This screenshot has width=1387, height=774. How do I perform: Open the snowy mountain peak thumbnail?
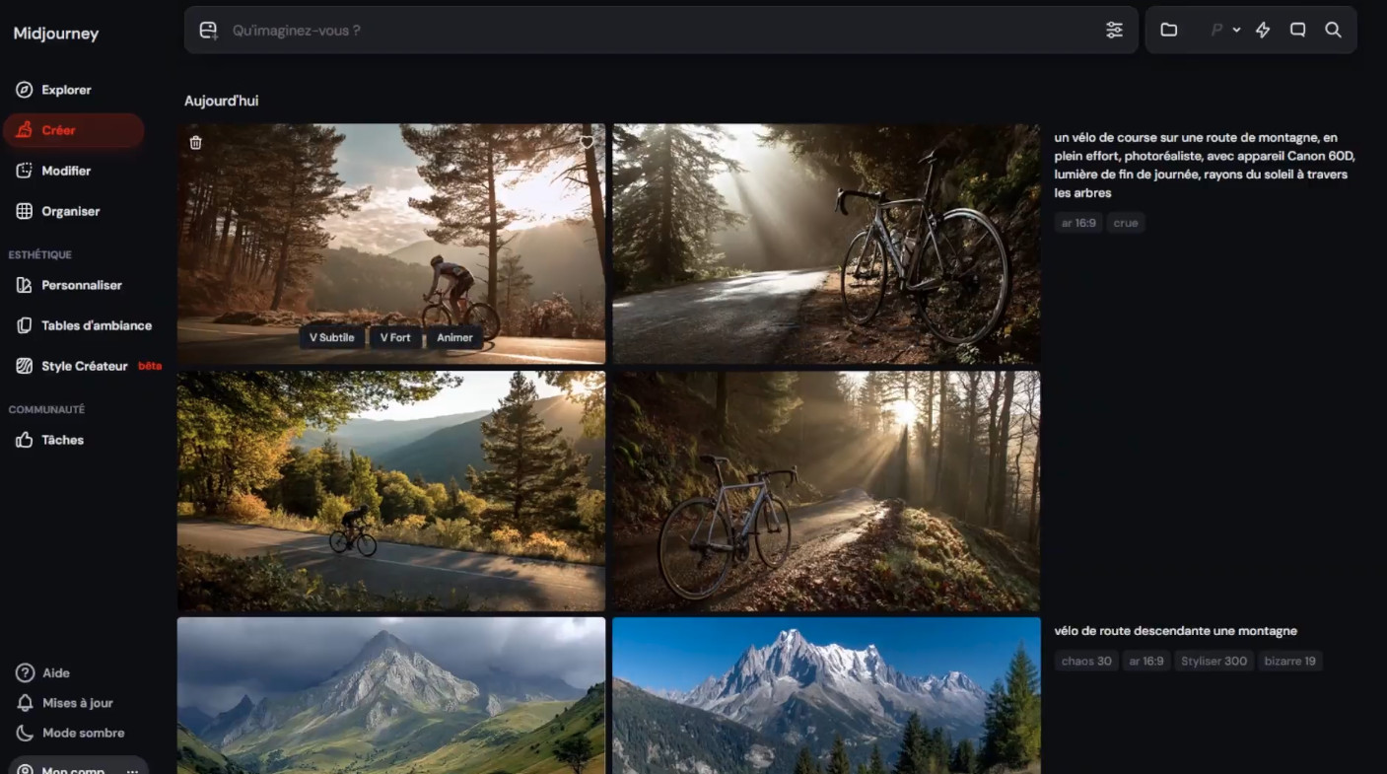[826, 695]
